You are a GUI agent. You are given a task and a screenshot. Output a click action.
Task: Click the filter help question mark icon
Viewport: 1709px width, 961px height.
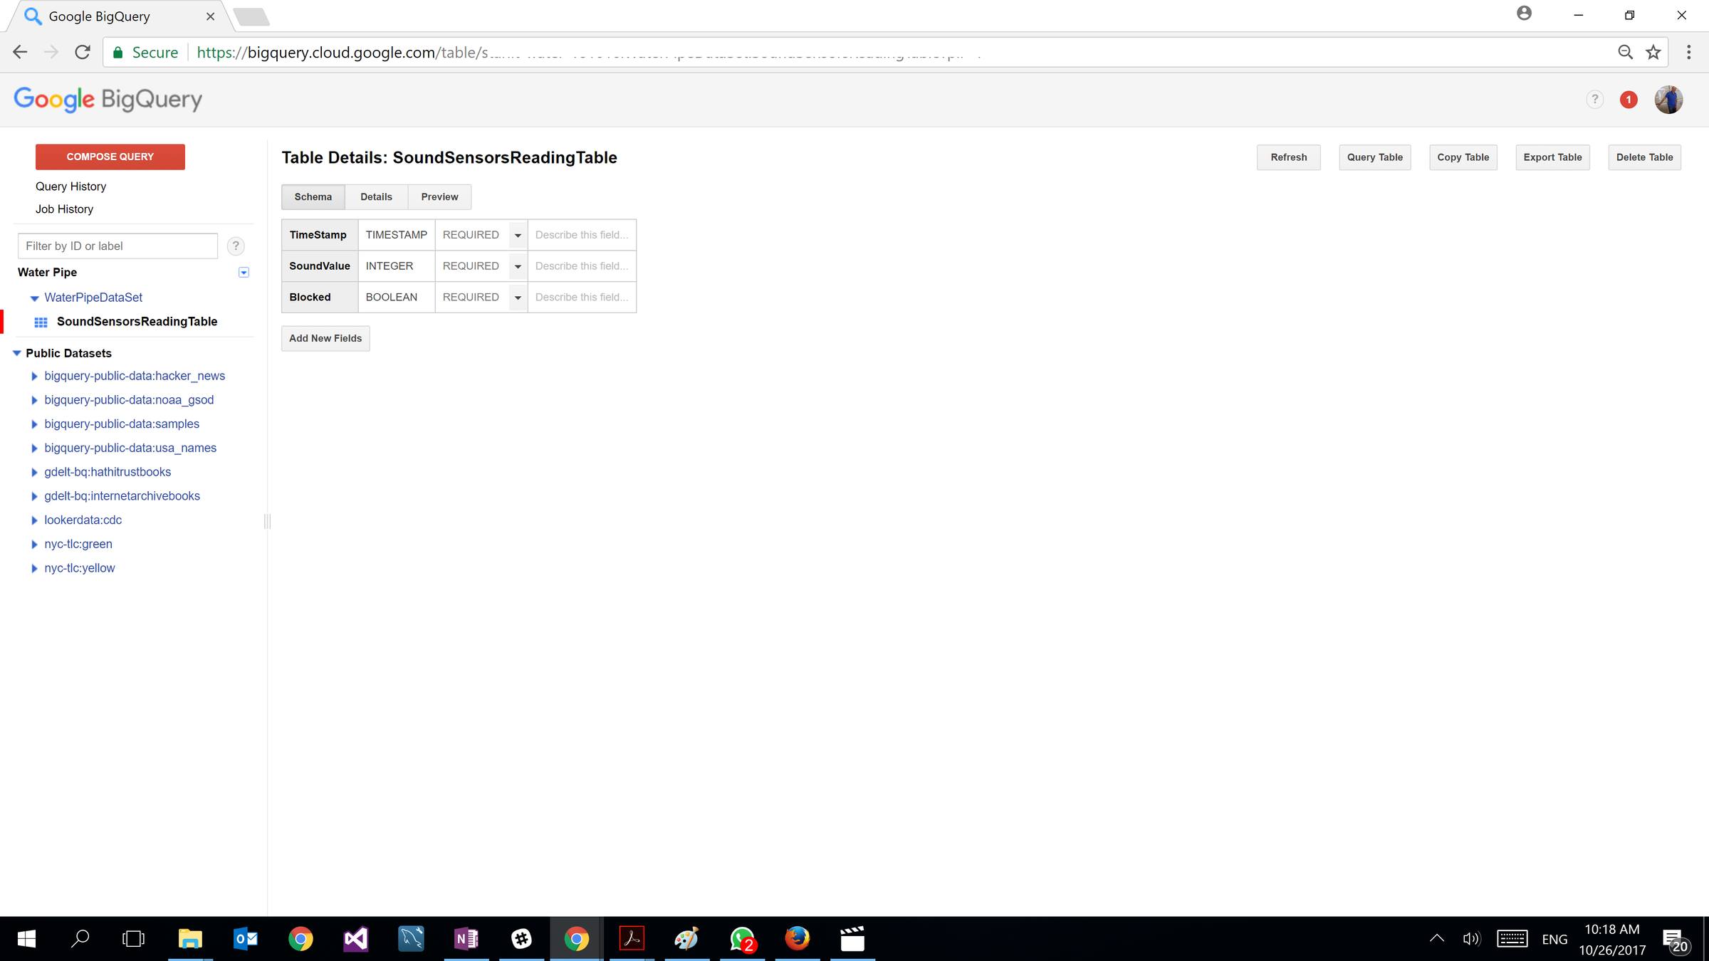(236, 246)
